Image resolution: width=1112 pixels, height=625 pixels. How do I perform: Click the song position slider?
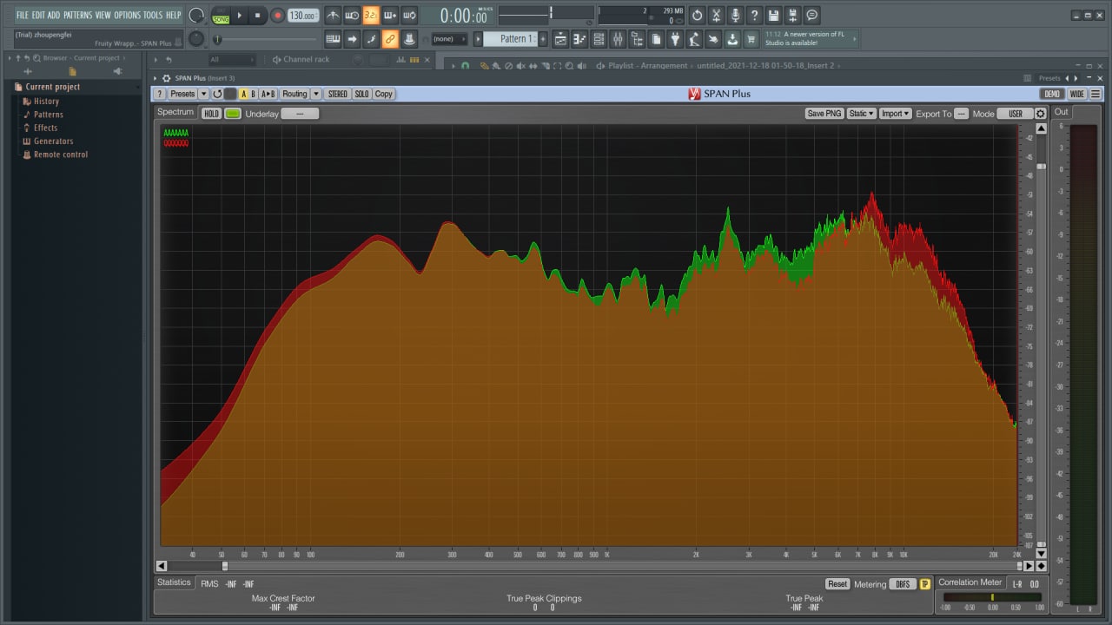[x=268, y=39]
